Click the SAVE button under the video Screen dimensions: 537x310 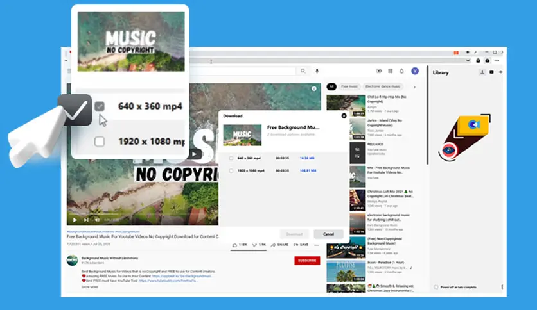coord(301,245)
